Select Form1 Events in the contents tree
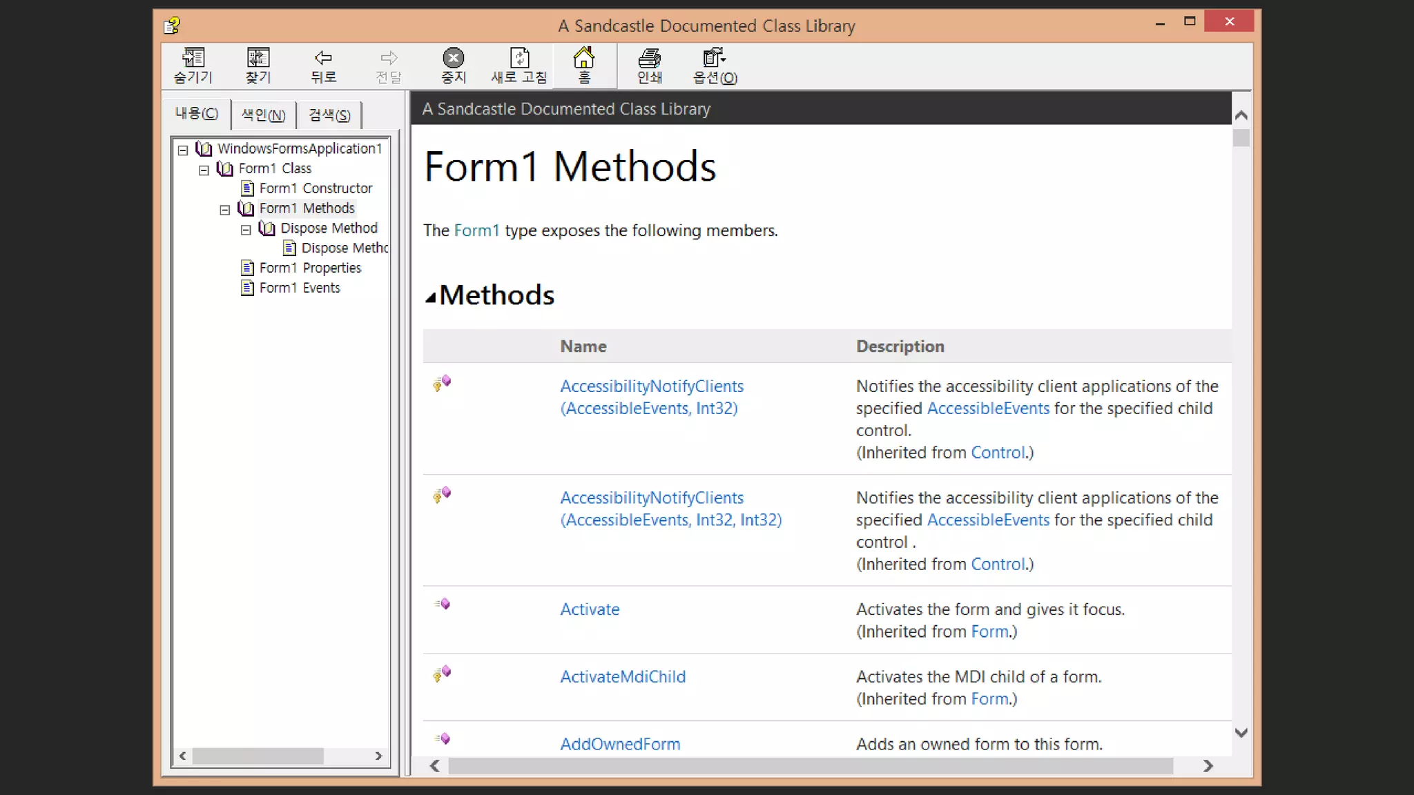This screenshot has width=1414, height=795. click(300, 288)
